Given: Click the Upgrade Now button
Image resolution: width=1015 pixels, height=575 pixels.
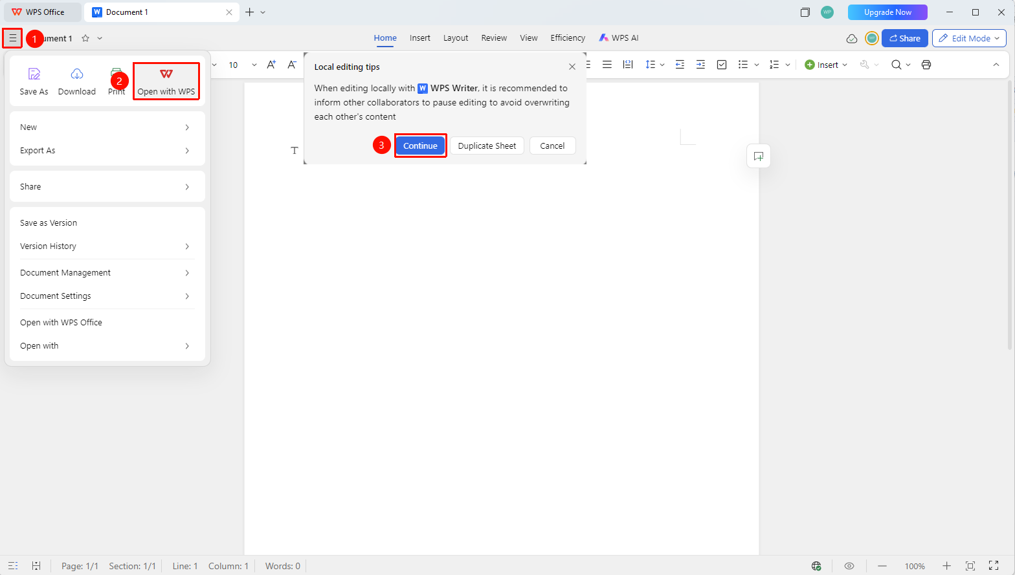Looking at the screenshot, I should (x=887, y=12).
